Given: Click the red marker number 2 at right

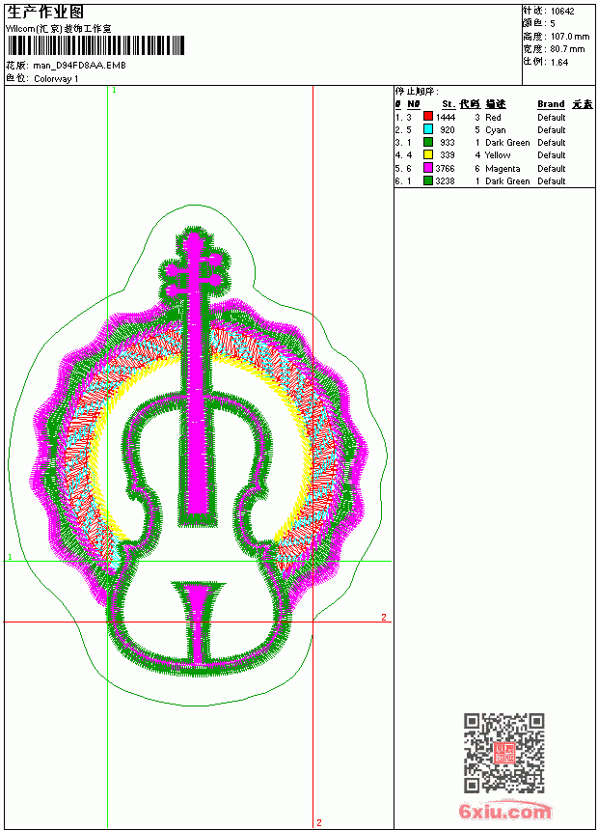Looking at the screenshot, I should tap(384, 618).
